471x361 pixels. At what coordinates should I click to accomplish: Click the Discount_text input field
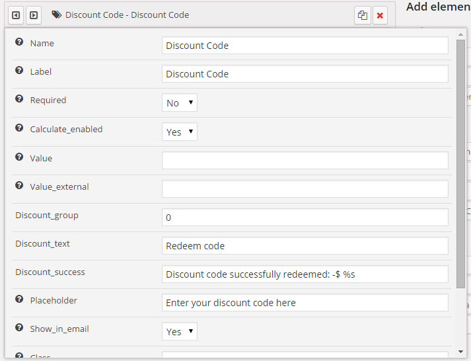pos(305,246)
